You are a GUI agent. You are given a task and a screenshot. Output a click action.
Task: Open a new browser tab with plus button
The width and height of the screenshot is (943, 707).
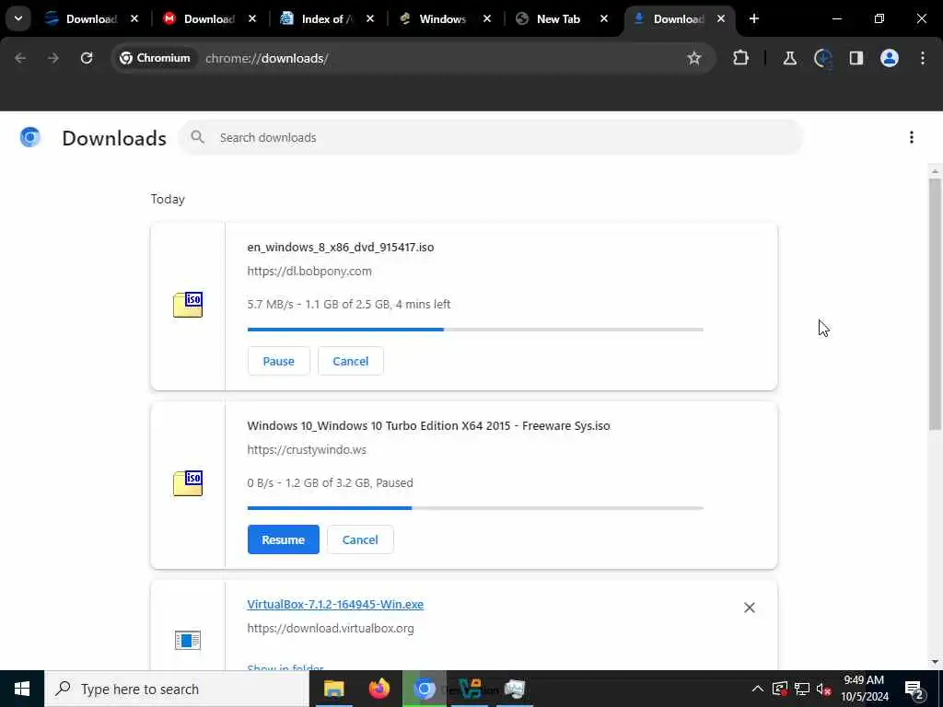[754, 19]
